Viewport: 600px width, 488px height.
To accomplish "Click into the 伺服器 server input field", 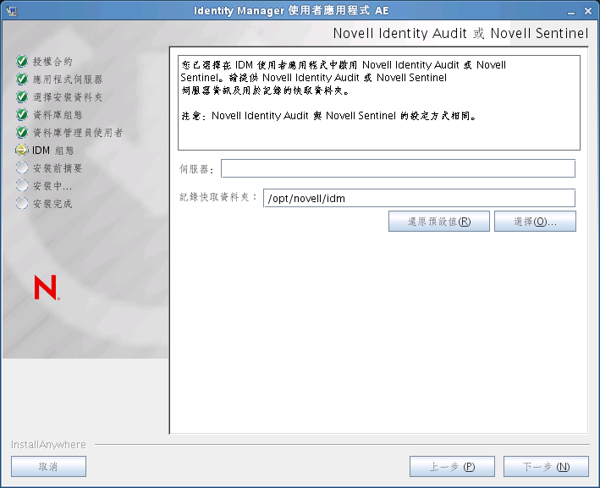I will 398,168.
